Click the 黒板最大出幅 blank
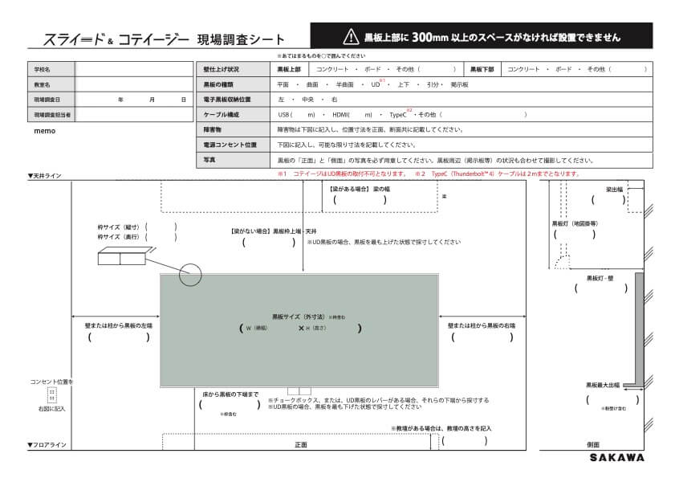The image size is (675, 478). click(612, 399)
